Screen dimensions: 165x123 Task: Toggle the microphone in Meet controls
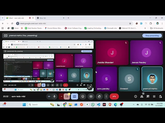(x=54, y=96)
